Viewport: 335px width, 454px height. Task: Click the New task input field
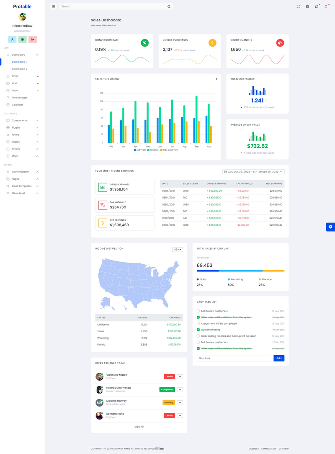pyautogui.click(x=234, y=359)
